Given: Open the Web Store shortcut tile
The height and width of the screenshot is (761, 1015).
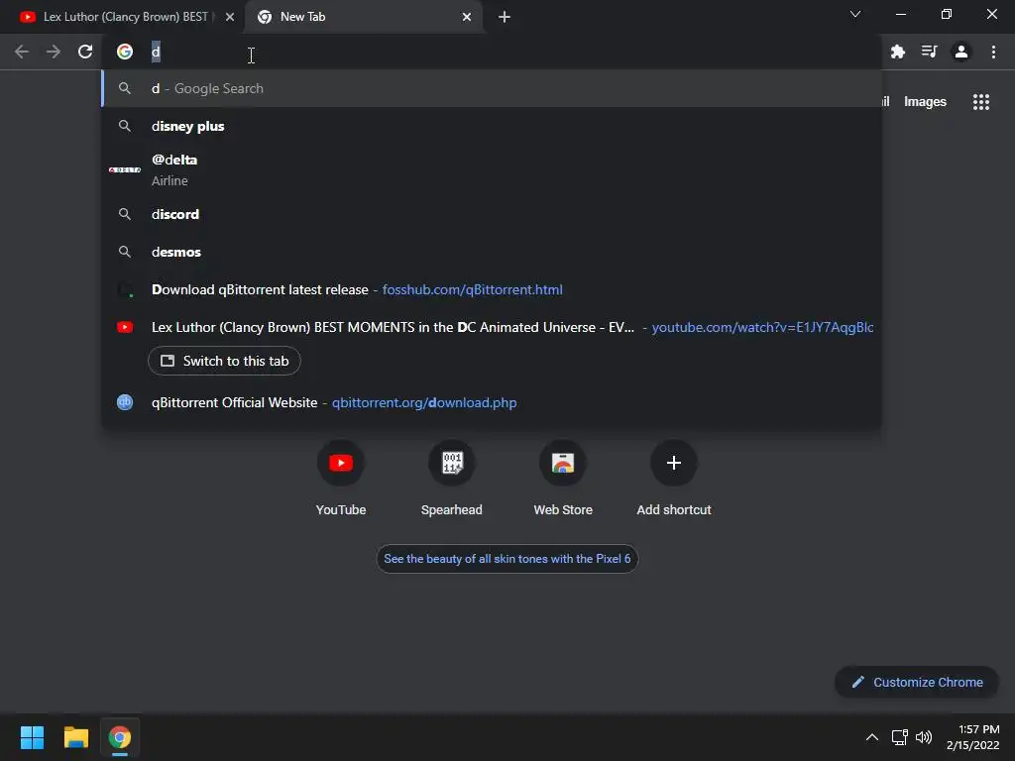Looking at the screenshot, I should click(x=563, y=479).
